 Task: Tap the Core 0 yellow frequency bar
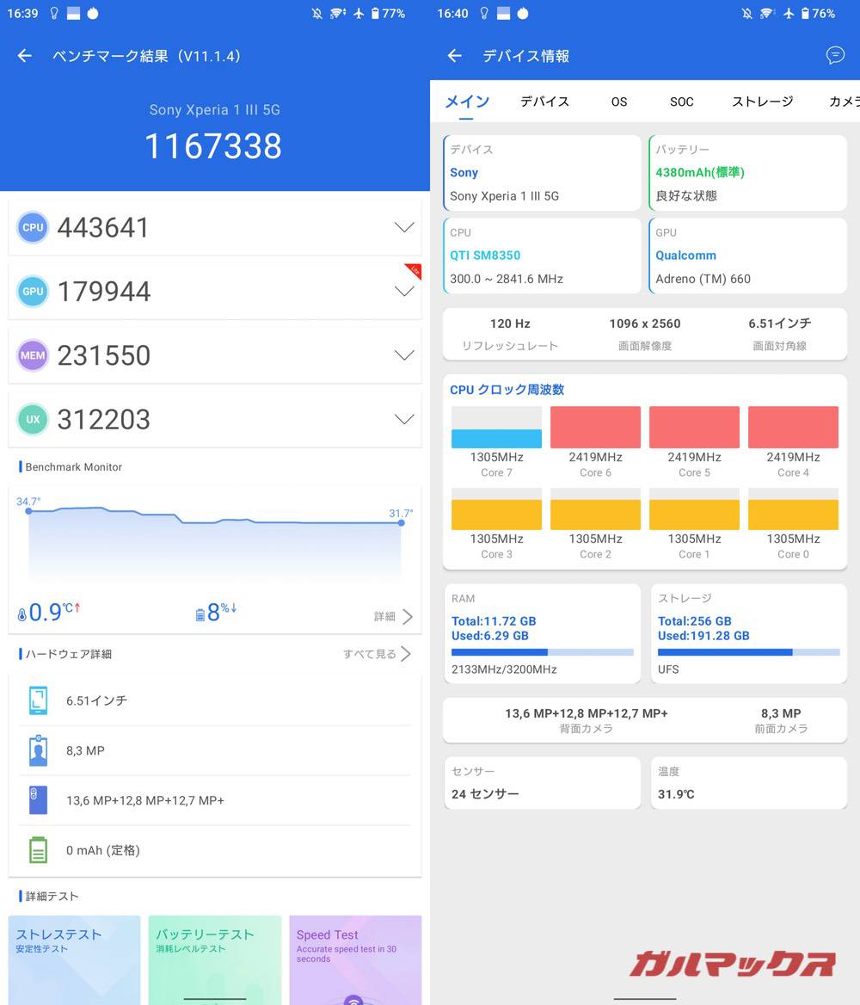794,509
